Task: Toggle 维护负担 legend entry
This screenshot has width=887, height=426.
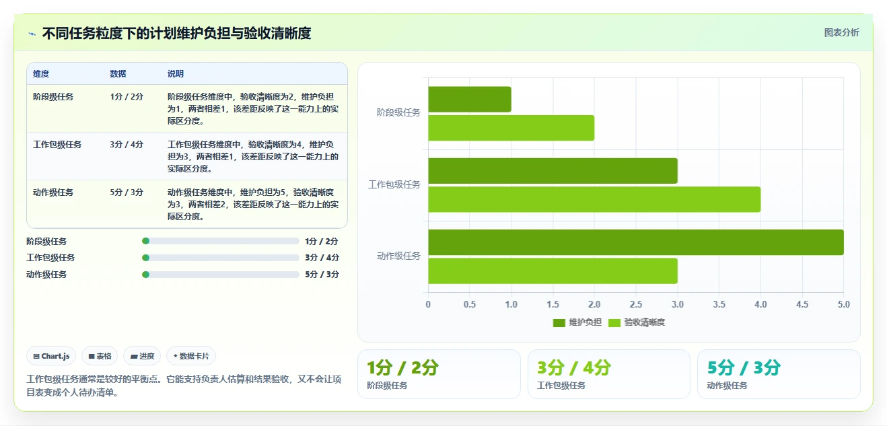Action: click(577, 322)
